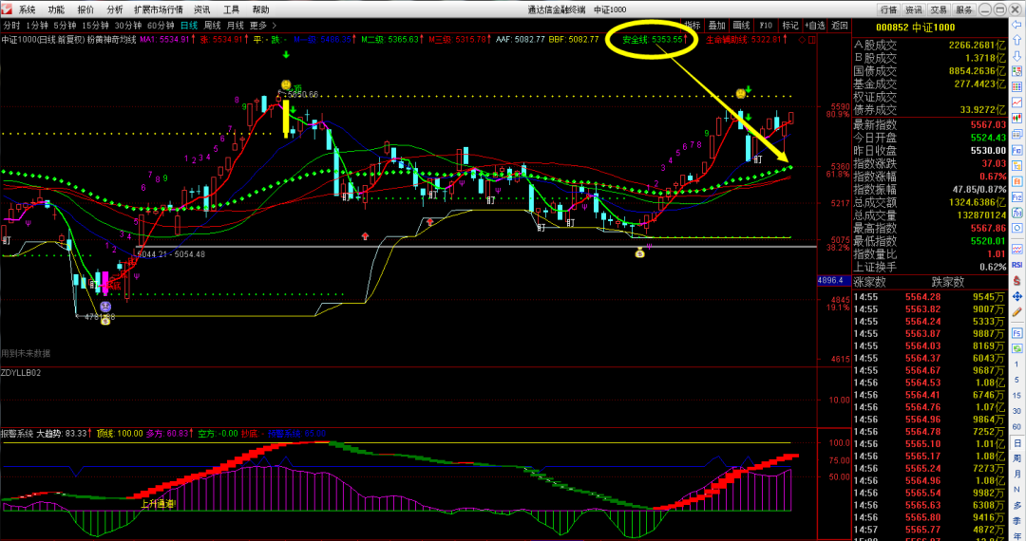The height and width of the screenshot is (541, 1026).
Task: Select the 1 minute shortcut in sidebar
Action: click(1017, 364)
